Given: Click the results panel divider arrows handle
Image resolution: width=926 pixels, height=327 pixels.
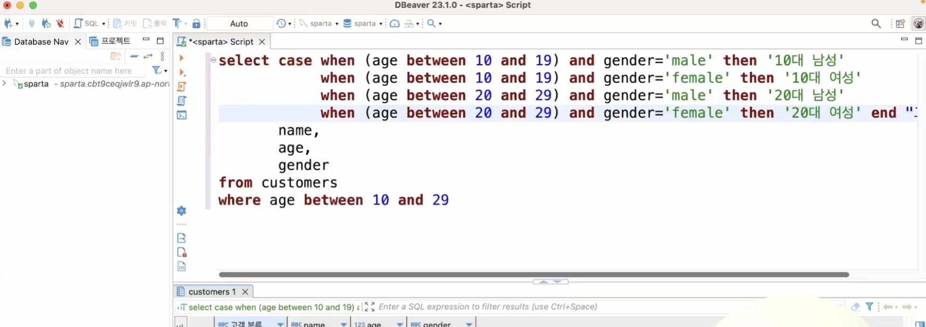Looking at the screenshot, I should 550,282.
